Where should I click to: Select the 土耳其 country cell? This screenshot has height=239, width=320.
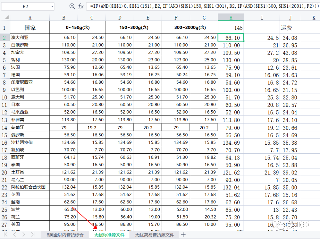pos(30,172)
